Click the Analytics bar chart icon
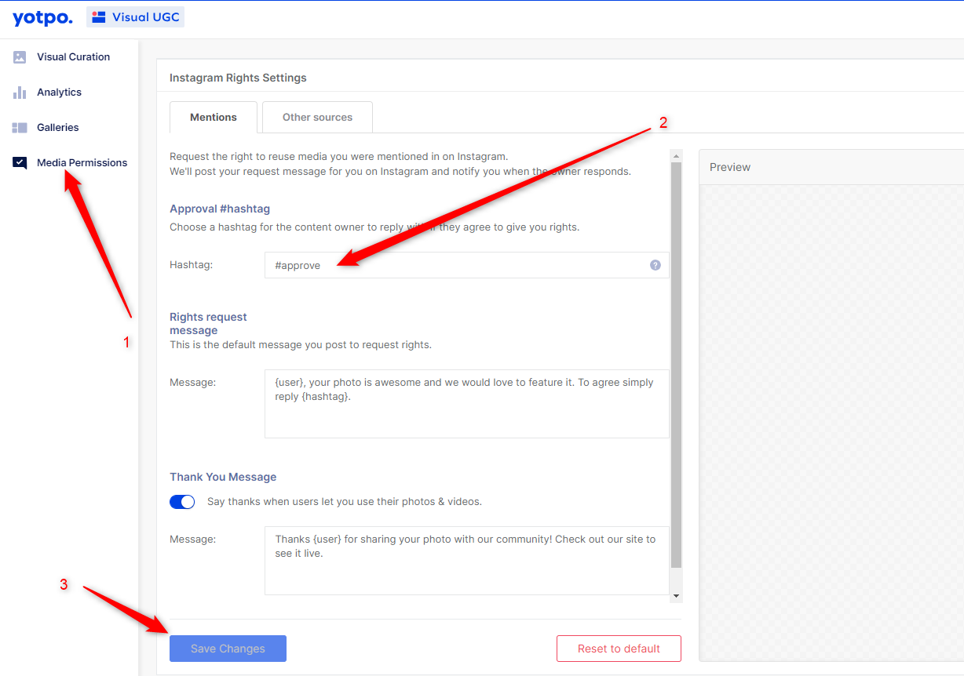Screen dimensions: 964x676 click(20, 93)
